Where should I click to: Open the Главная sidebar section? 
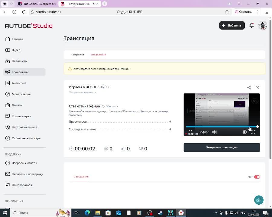coord(14,39)
